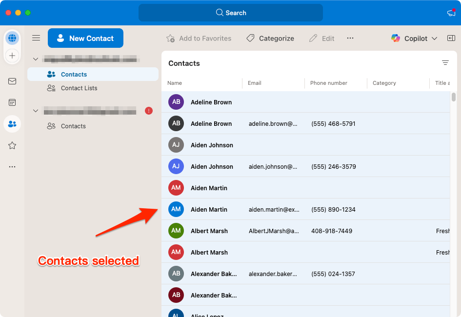Screen dimensions: 461x317
Task: Open the contacts filter icon
Action: (x=445, y=62)
